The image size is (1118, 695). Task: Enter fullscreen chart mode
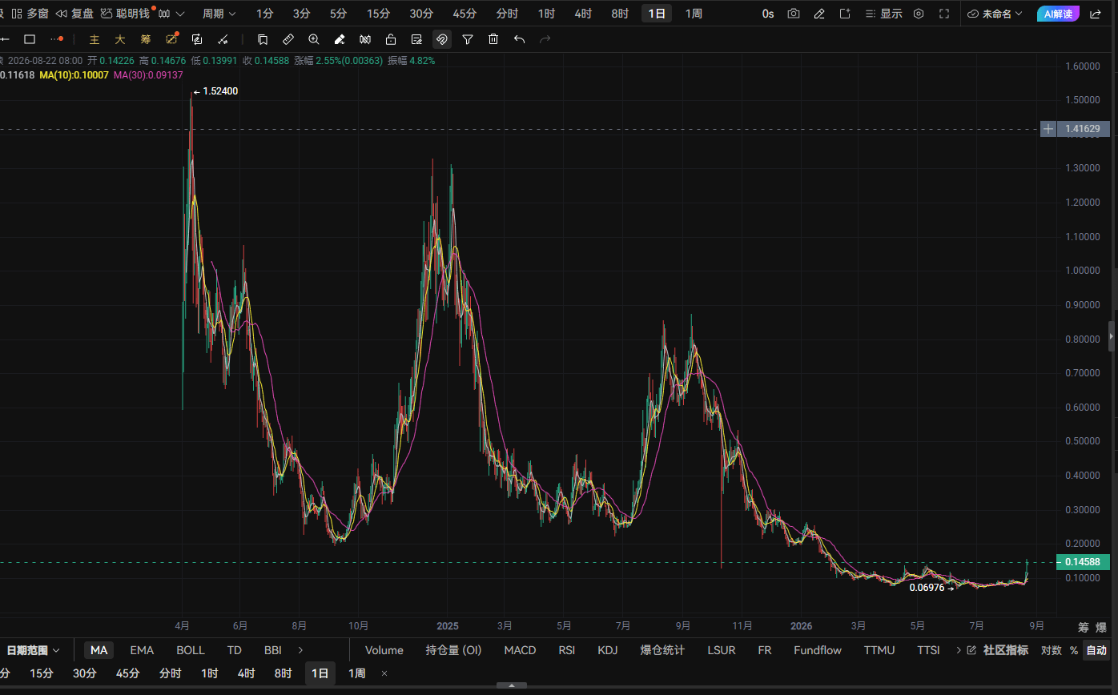[x=944, y=14]
